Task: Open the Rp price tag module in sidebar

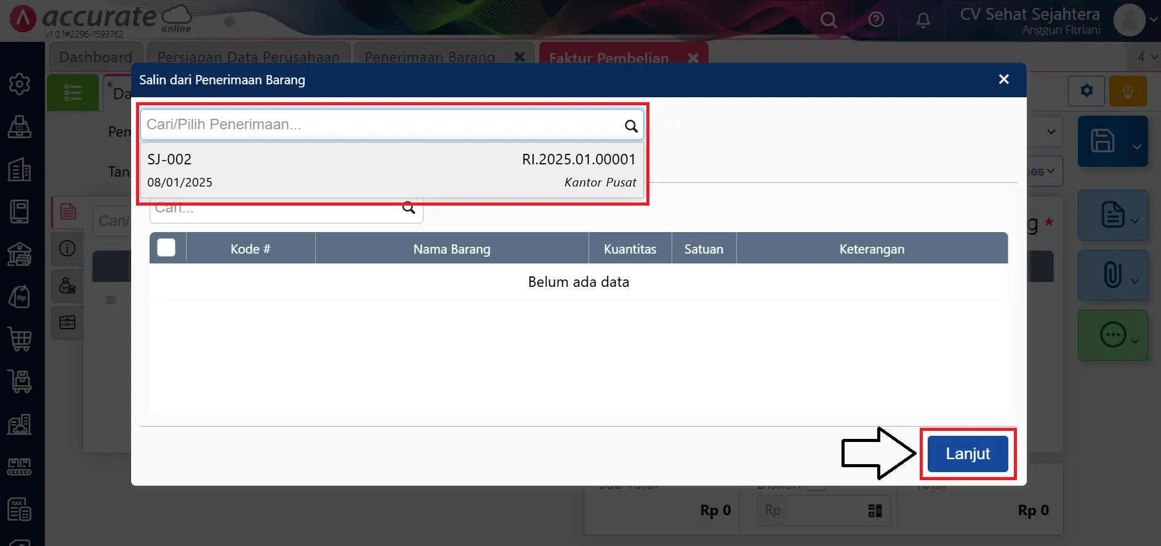Action: (20, 297)
